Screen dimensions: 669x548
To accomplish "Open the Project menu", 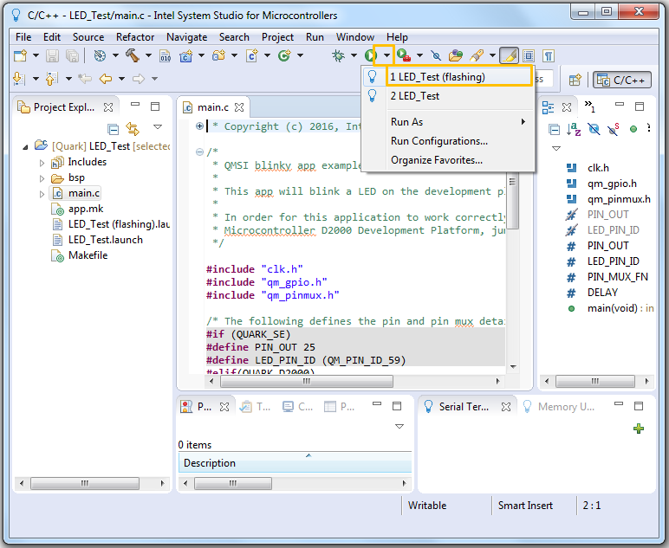I will click(x=277, y=37).
